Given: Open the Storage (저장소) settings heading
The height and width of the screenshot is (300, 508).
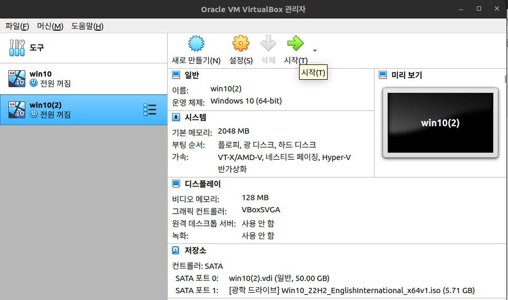Looking at the screenshot, I should (195, 250).
